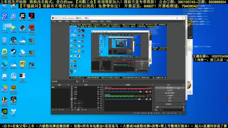
Task: Add a new source with plus icon
Action: pyautogui.click(x=72, y=110)
